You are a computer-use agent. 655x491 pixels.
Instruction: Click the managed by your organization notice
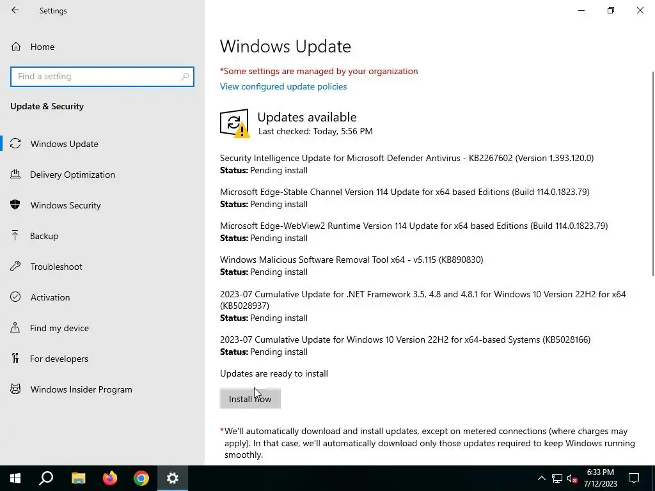pos(319,71)
